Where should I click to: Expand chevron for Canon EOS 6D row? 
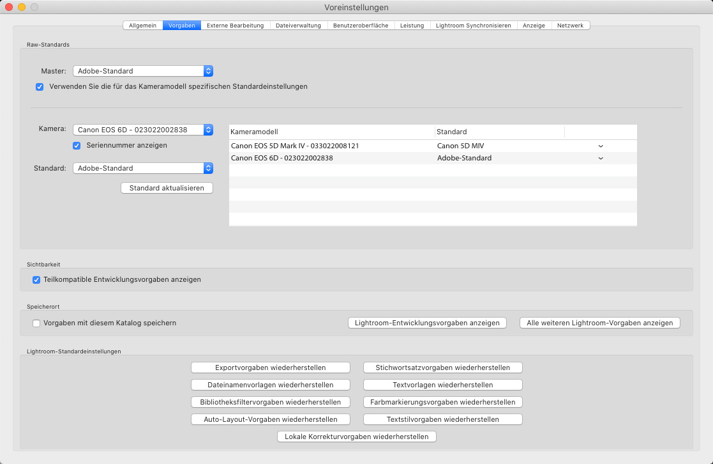[x=600, y=159]
